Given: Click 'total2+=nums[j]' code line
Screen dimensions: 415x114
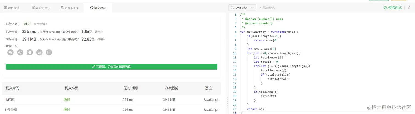Looking at the screenshot, I should [274, 70].
